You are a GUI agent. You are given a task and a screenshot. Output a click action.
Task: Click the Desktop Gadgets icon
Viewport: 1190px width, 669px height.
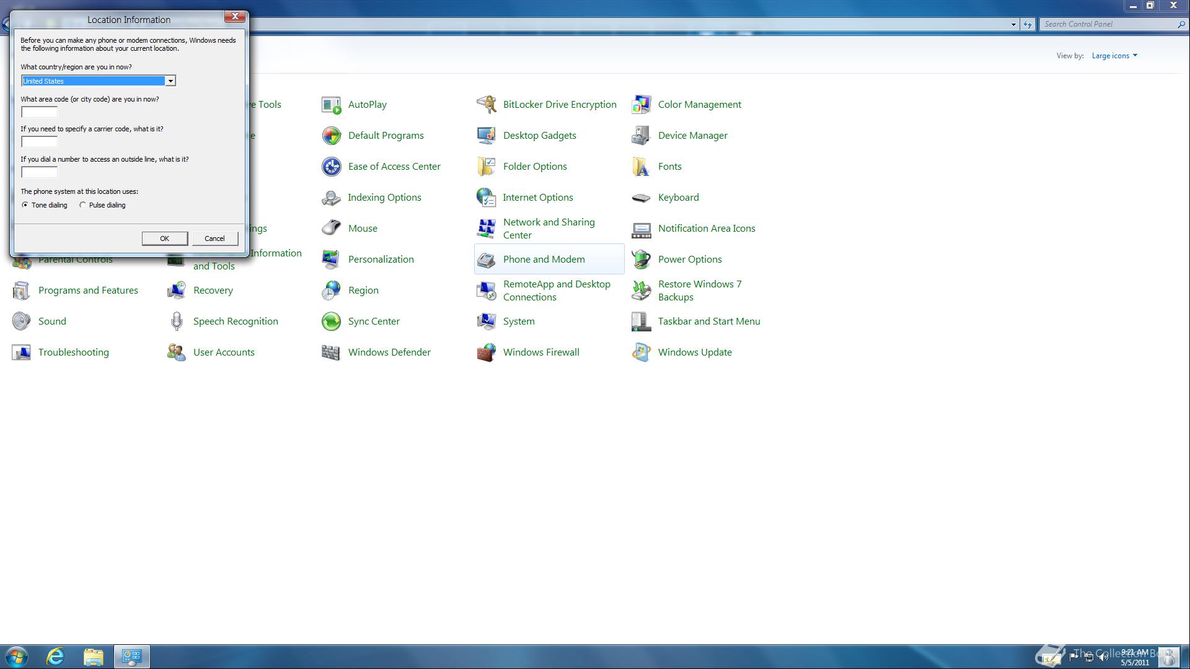[486, 136]
